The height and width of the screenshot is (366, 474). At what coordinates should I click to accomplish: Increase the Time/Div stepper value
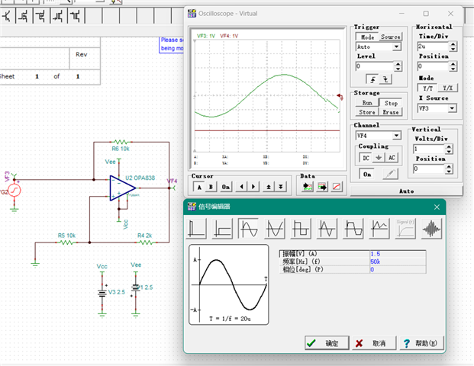453,44
